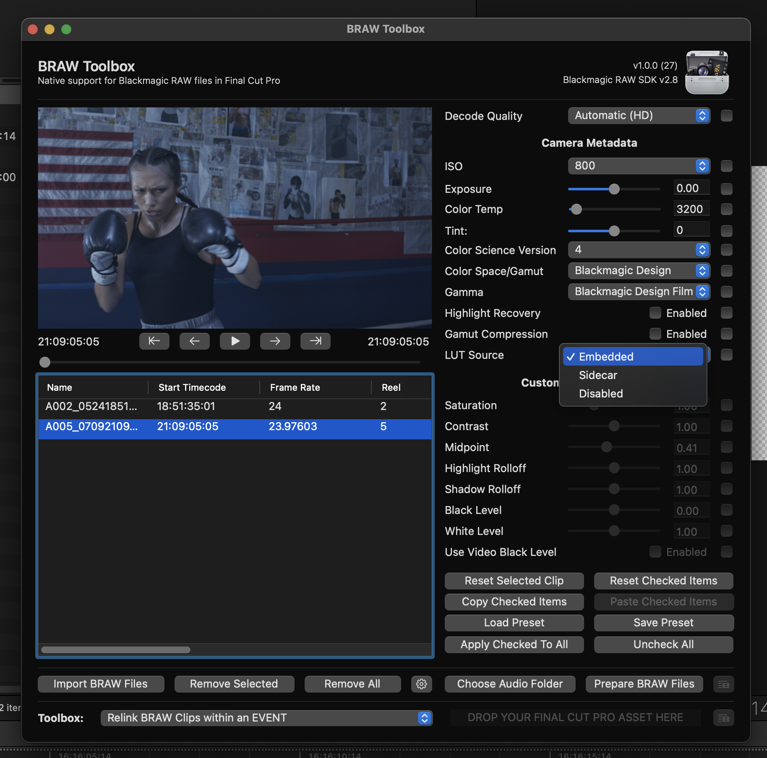Click the Import BRAW Files button
Viewport: 767px width, 758px height.
coord(100,684)
